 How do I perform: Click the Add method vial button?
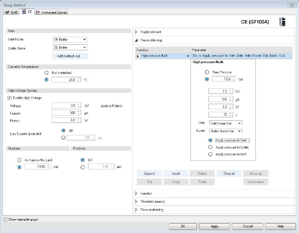70,56
